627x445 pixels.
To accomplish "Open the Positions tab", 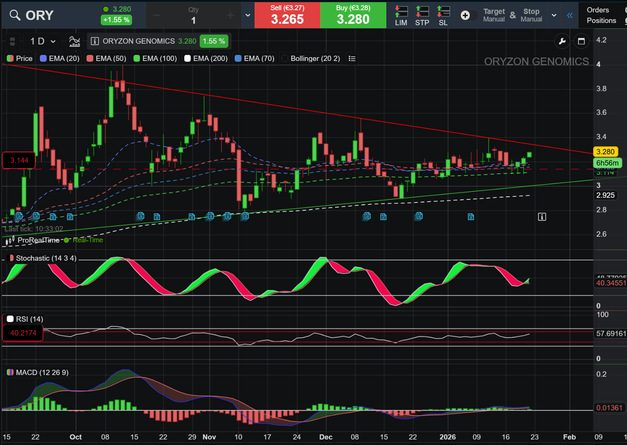I will [601, 21].
